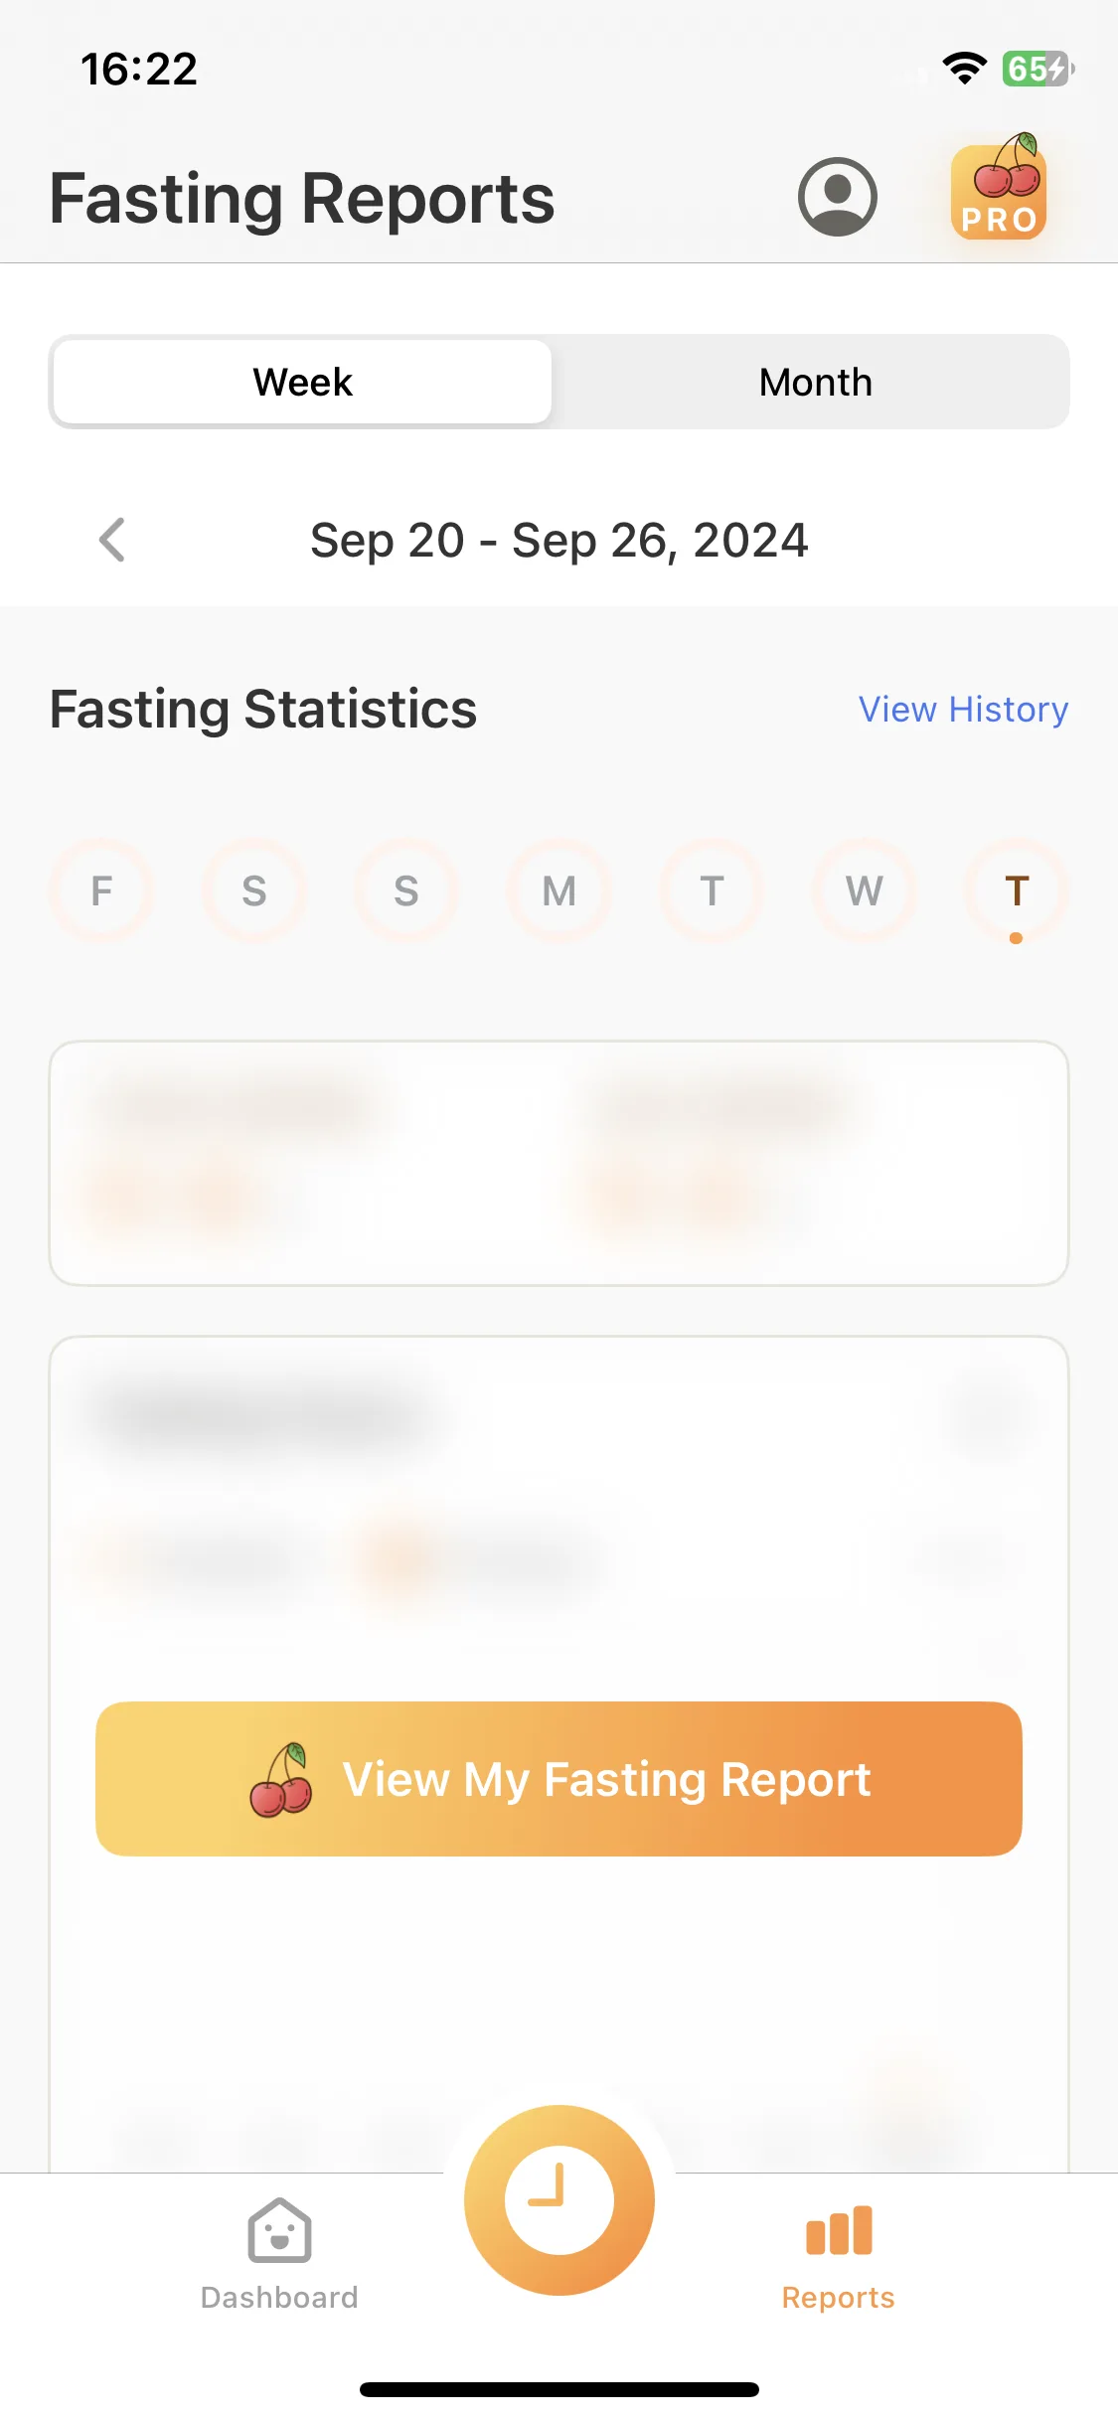This screenshot has height=2421, width=1118.
Task: Tap View My Fasting Report button
Action: [x=559, y=1778]
